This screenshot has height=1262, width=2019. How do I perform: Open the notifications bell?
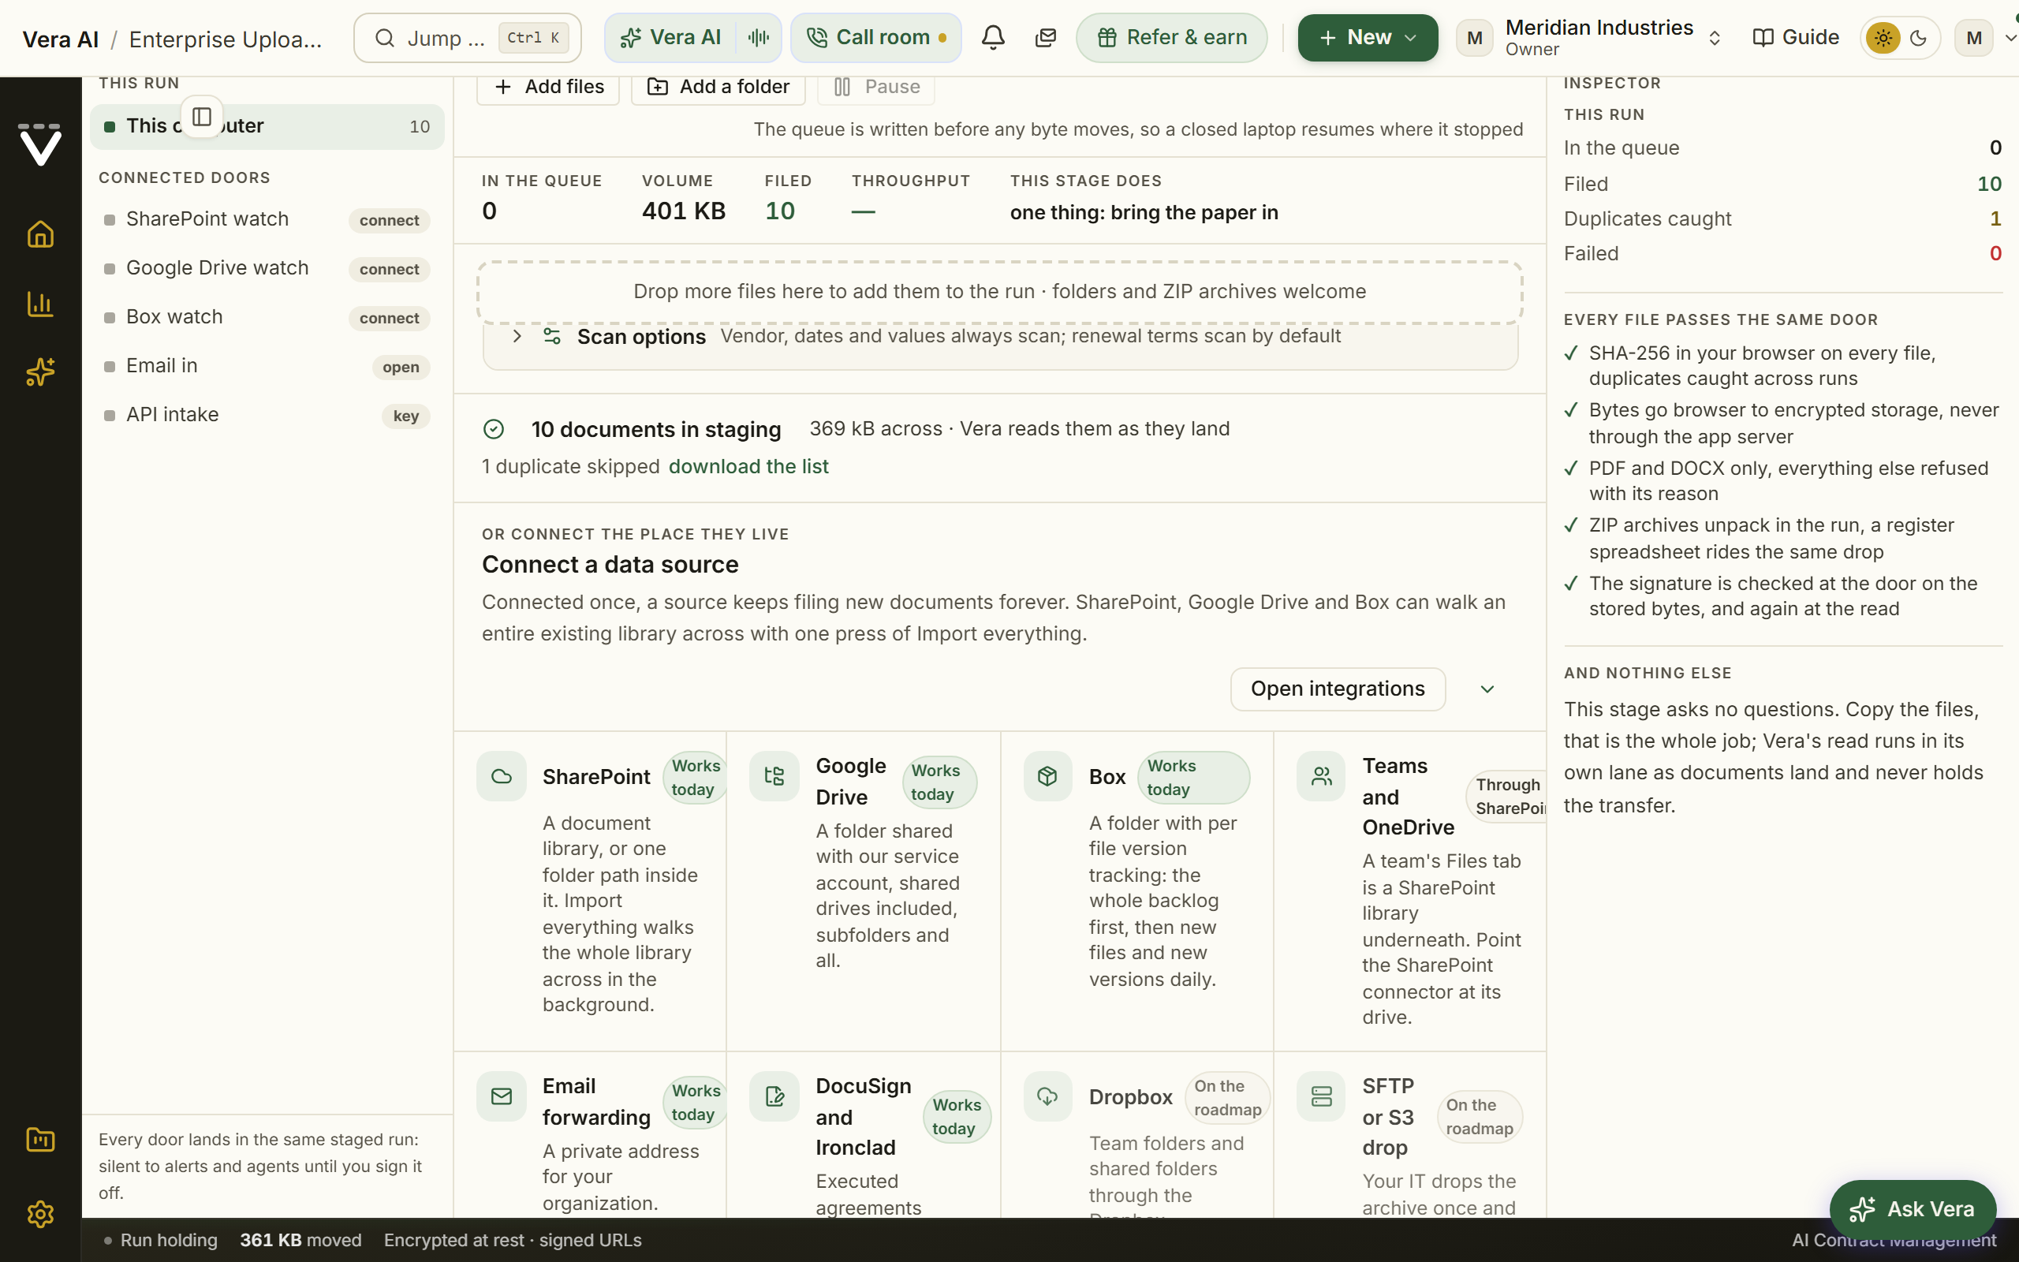click(x=993, y=38)
